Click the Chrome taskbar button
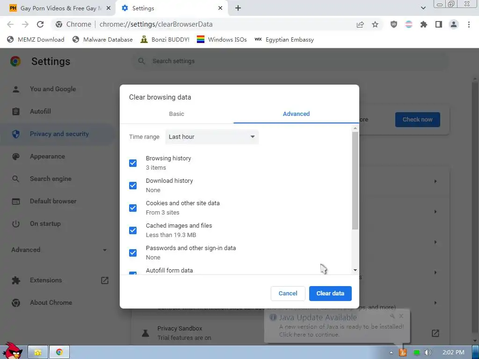This screenshot has height=359, width=479. [x=59, y=352]
